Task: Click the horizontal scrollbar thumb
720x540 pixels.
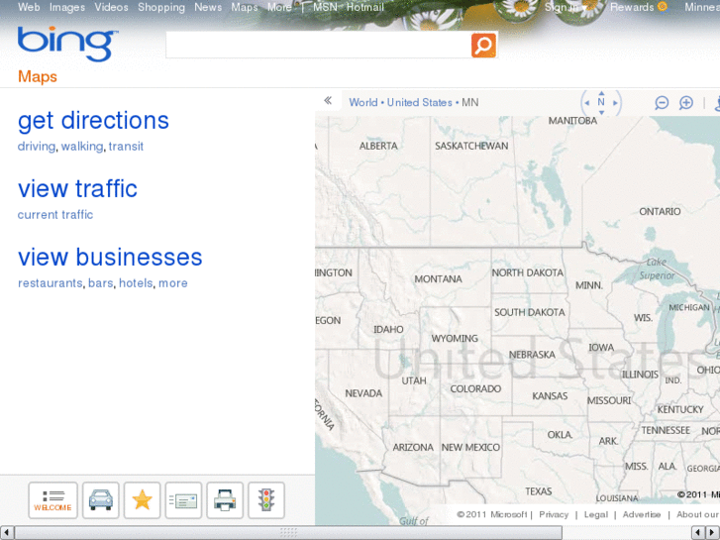Action: coord(288,533)
